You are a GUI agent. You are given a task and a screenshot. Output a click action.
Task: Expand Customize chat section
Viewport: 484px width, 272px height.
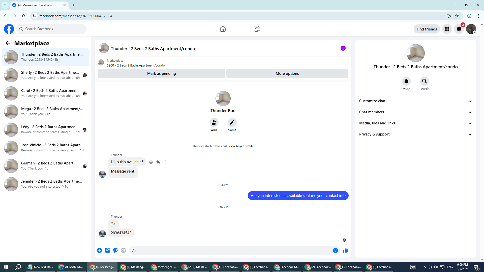tap(415, 101)
